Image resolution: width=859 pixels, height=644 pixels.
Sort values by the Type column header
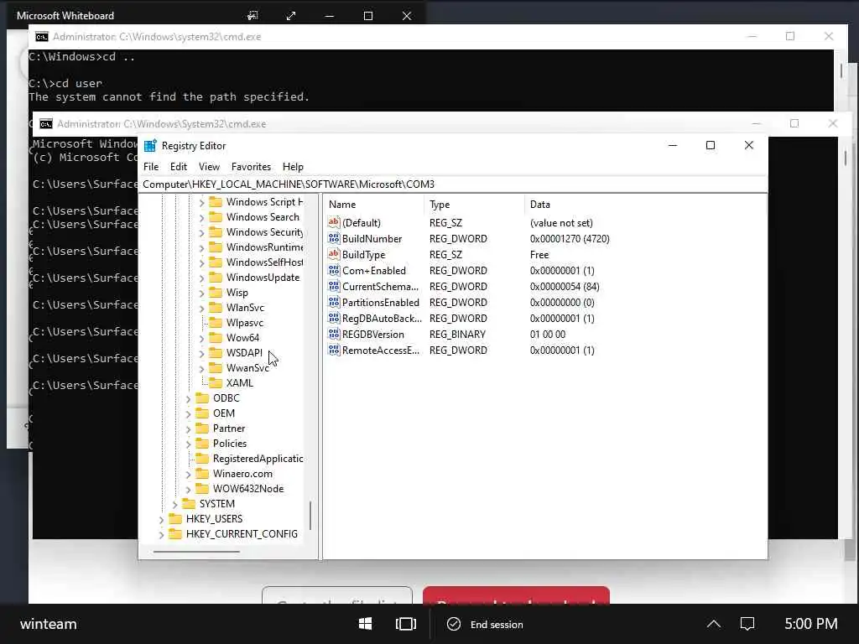click(x=474, y=205)
